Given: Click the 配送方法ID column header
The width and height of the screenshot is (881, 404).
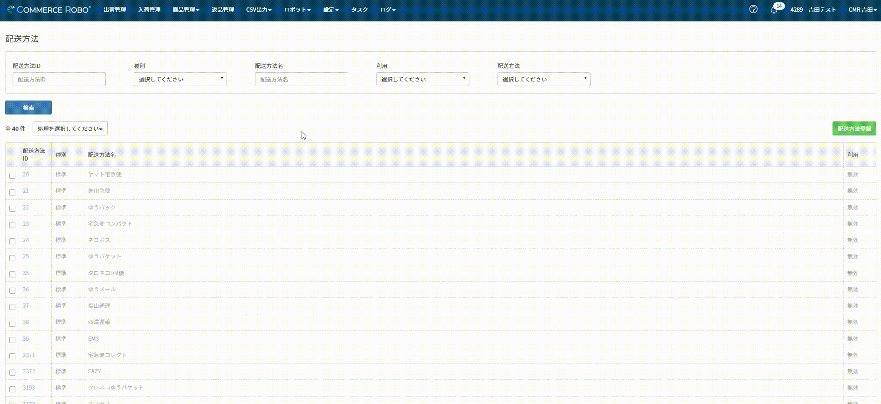Looking at the screenshot, I should tap(34, 155).
